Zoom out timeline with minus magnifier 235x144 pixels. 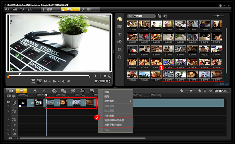pos(182,91)
